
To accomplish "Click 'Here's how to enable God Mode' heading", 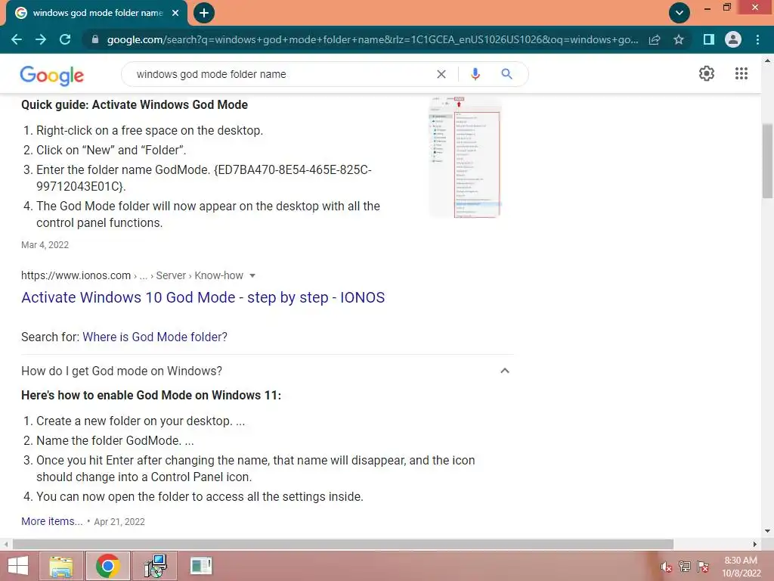I will click(151, 395).
